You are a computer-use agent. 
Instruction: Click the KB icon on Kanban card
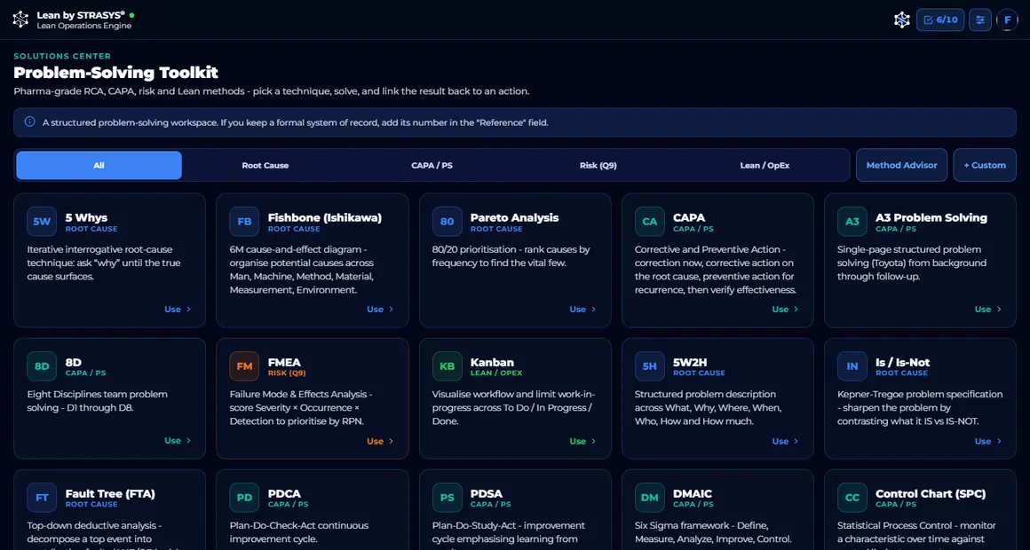coord(447,366)
